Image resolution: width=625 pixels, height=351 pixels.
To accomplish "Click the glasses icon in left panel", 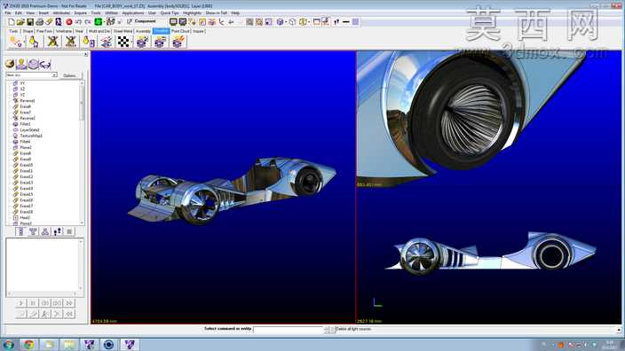I will click(45, 64).
